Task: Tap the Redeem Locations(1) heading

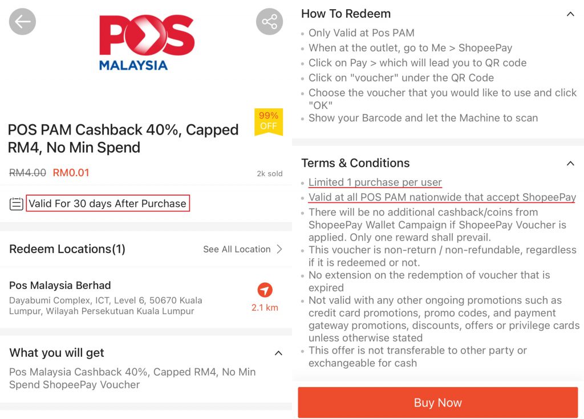Action: 67,249
